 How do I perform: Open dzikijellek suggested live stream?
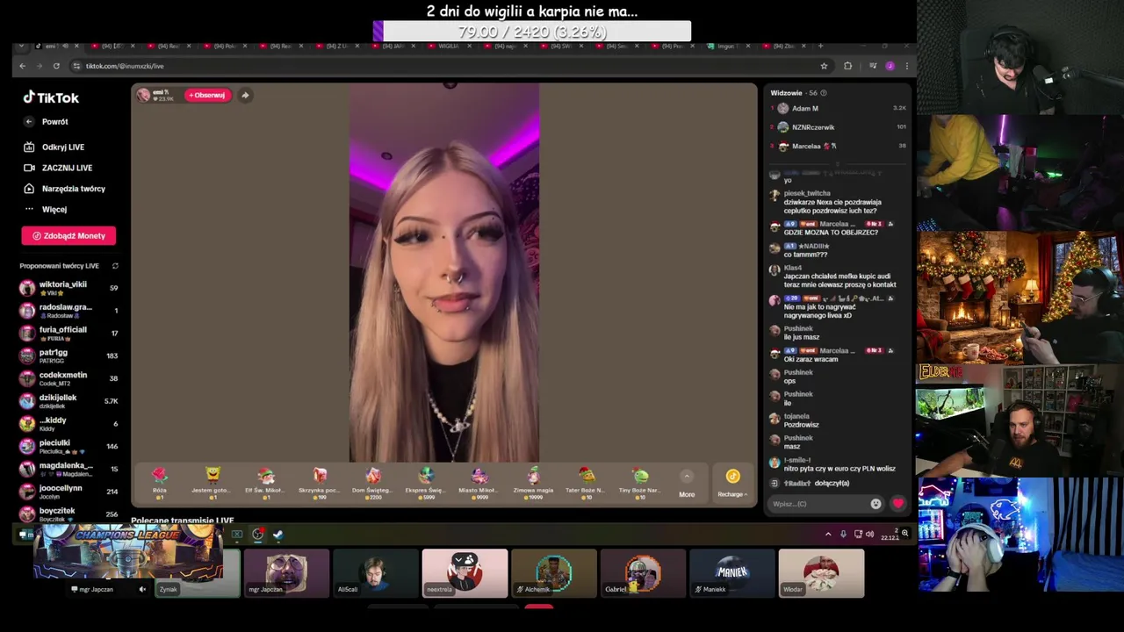click(68, 401)
